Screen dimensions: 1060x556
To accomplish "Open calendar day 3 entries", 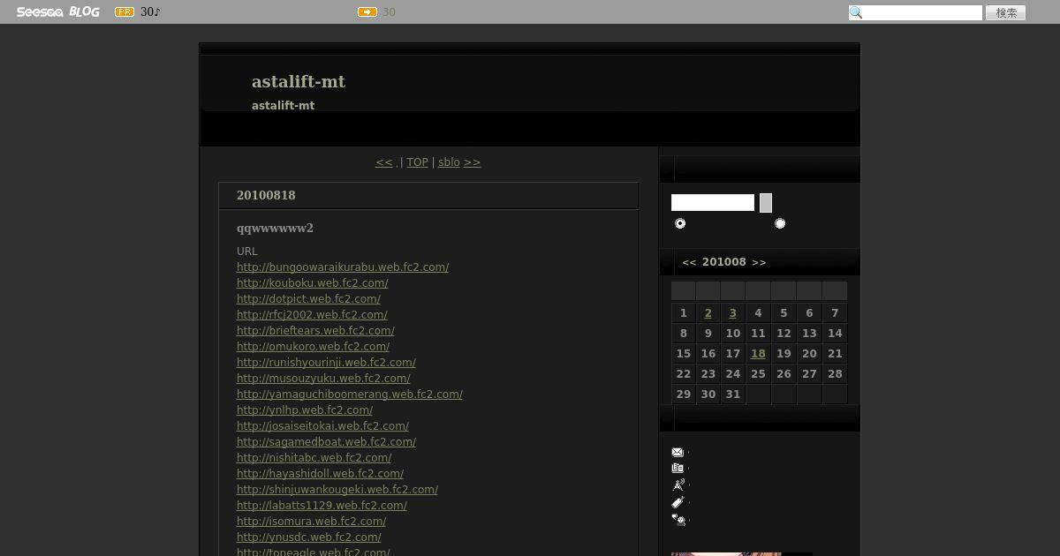I will (x=732, y=313).
